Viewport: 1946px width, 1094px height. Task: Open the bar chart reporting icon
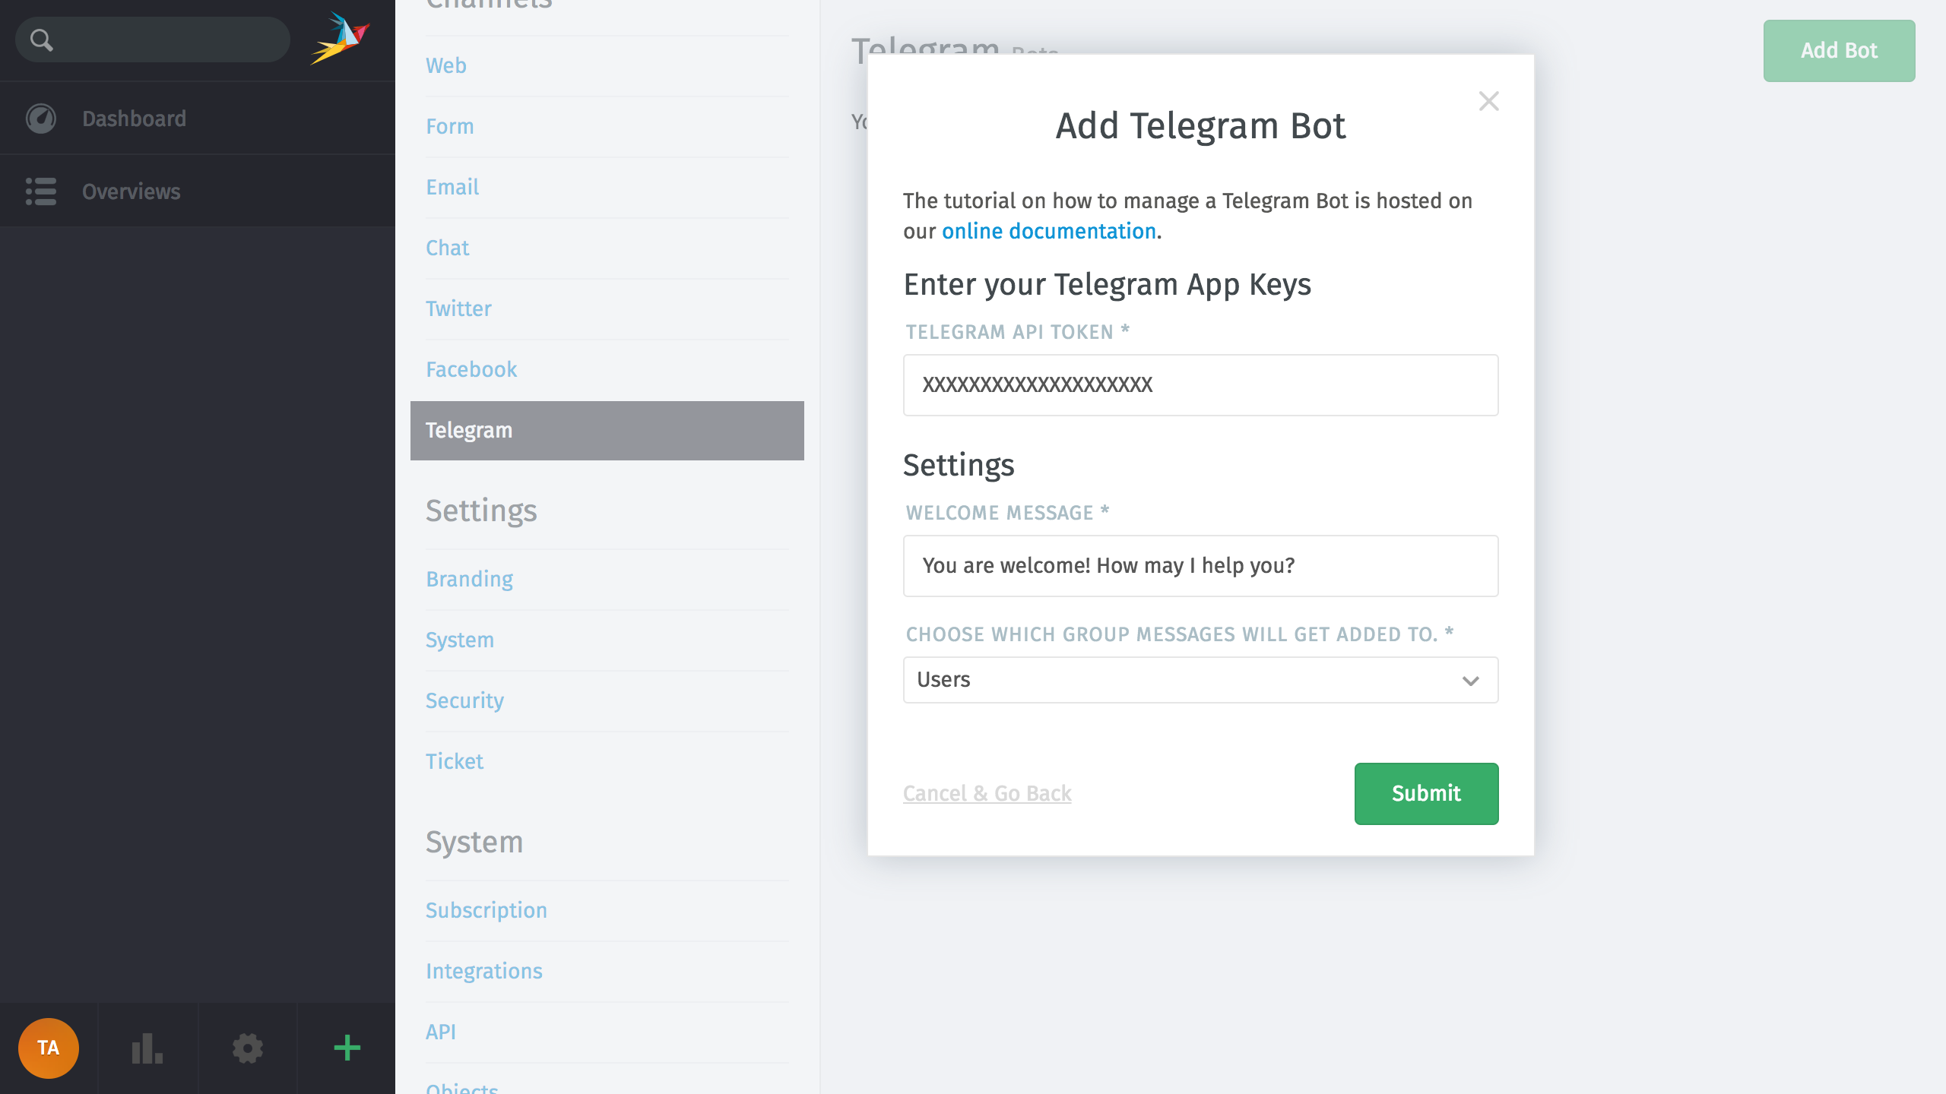pyautogui.click(x=147, y=1048)
